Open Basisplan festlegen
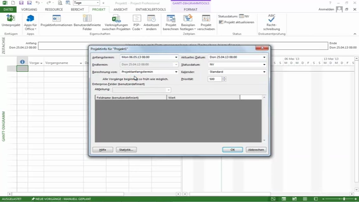359x202 pixels. [188, 22]
